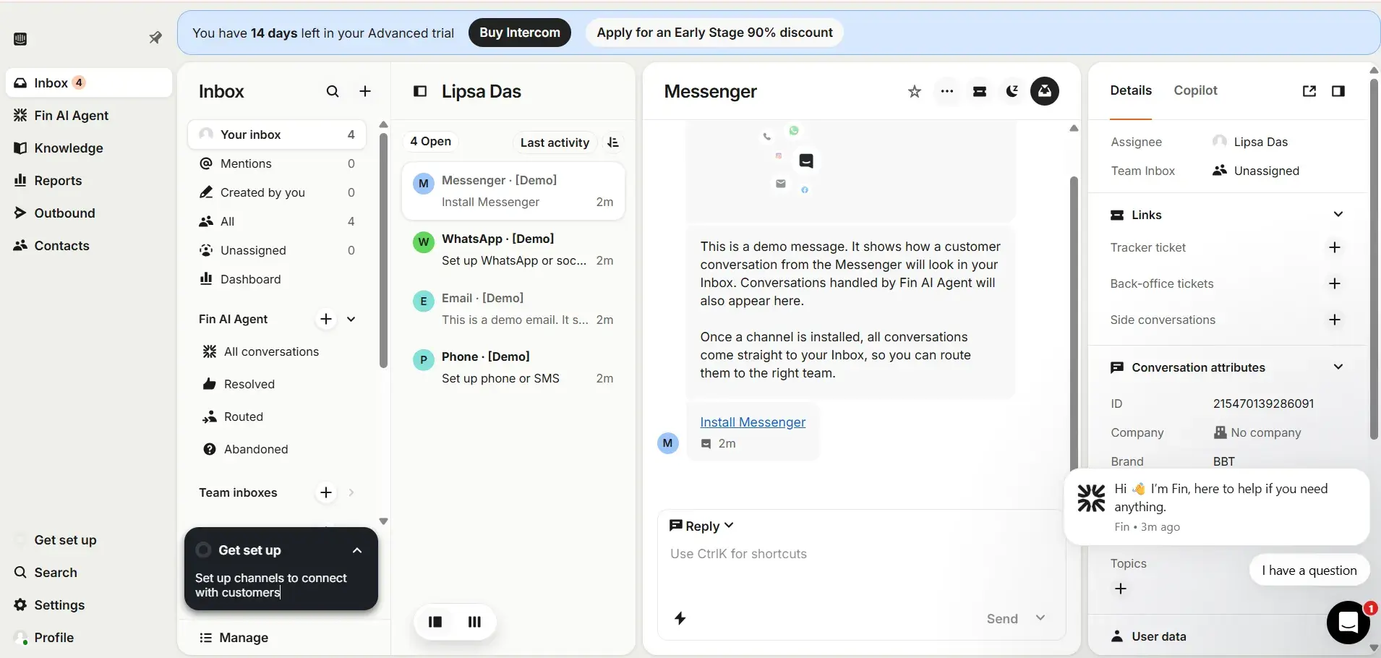Convert conversation to a ticket via ticket icon

tap(980, 91)
